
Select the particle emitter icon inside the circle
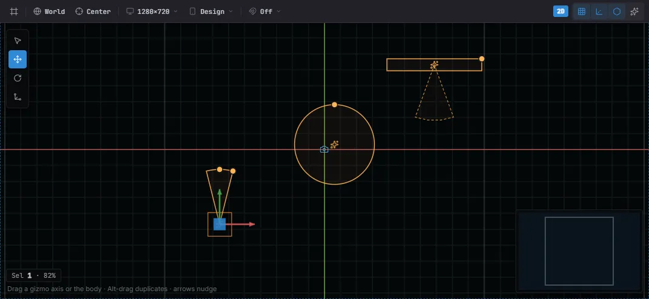click(334, 145)
